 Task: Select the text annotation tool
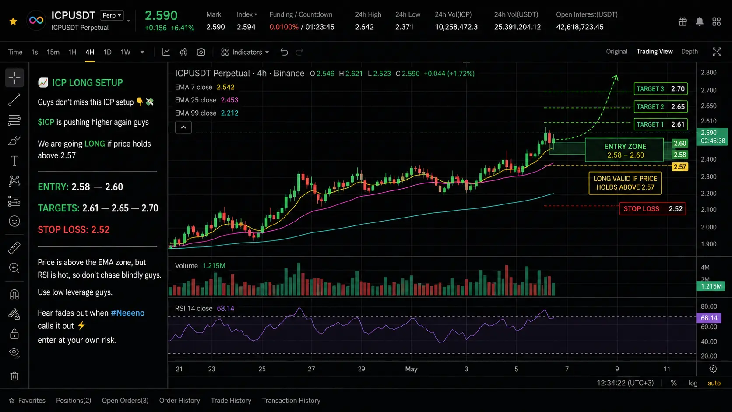pos(14,161)
